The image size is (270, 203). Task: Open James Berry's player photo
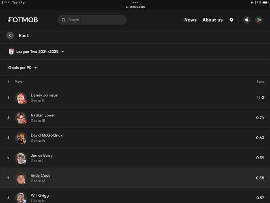21,158
